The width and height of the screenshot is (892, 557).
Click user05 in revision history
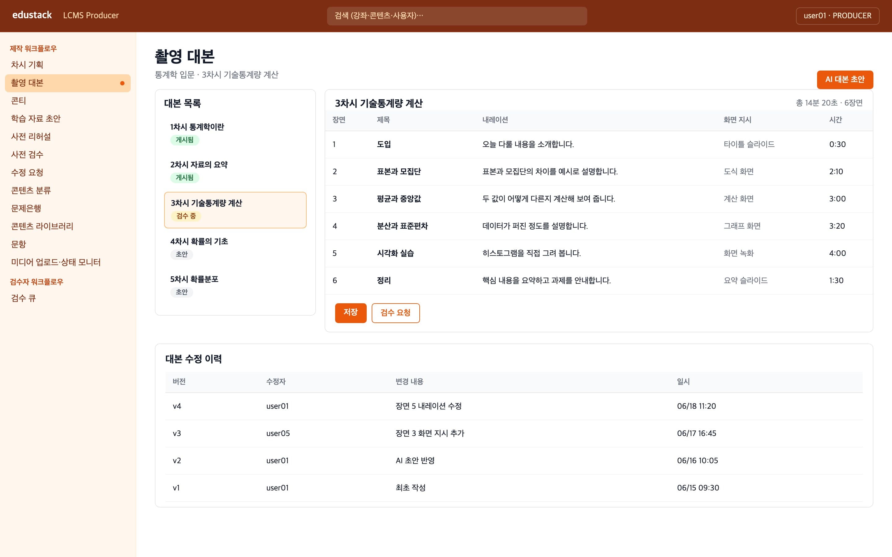click(278, 434)
